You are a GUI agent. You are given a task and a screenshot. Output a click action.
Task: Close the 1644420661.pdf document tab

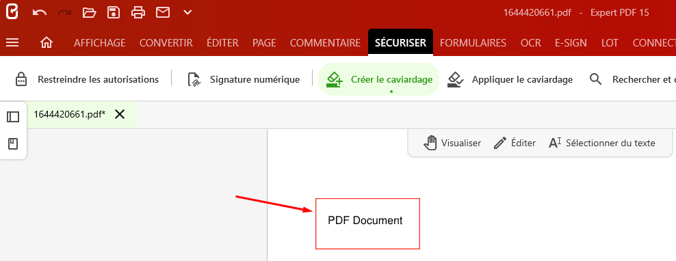coord(120,114)
